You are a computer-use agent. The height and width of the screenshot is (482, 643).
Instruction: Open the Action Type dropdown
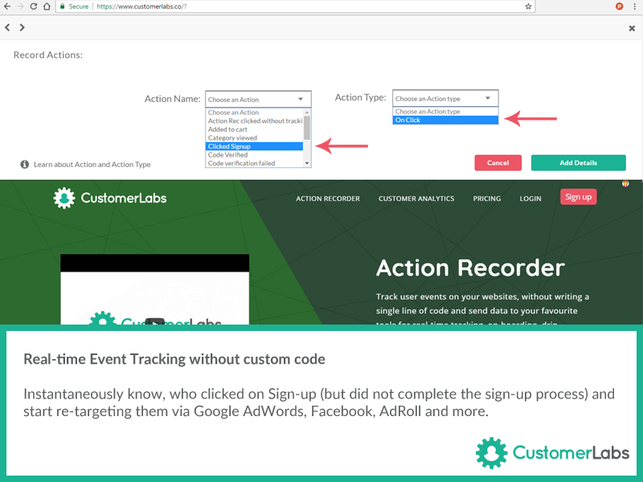pyautogui.click(x=445, y=98)
